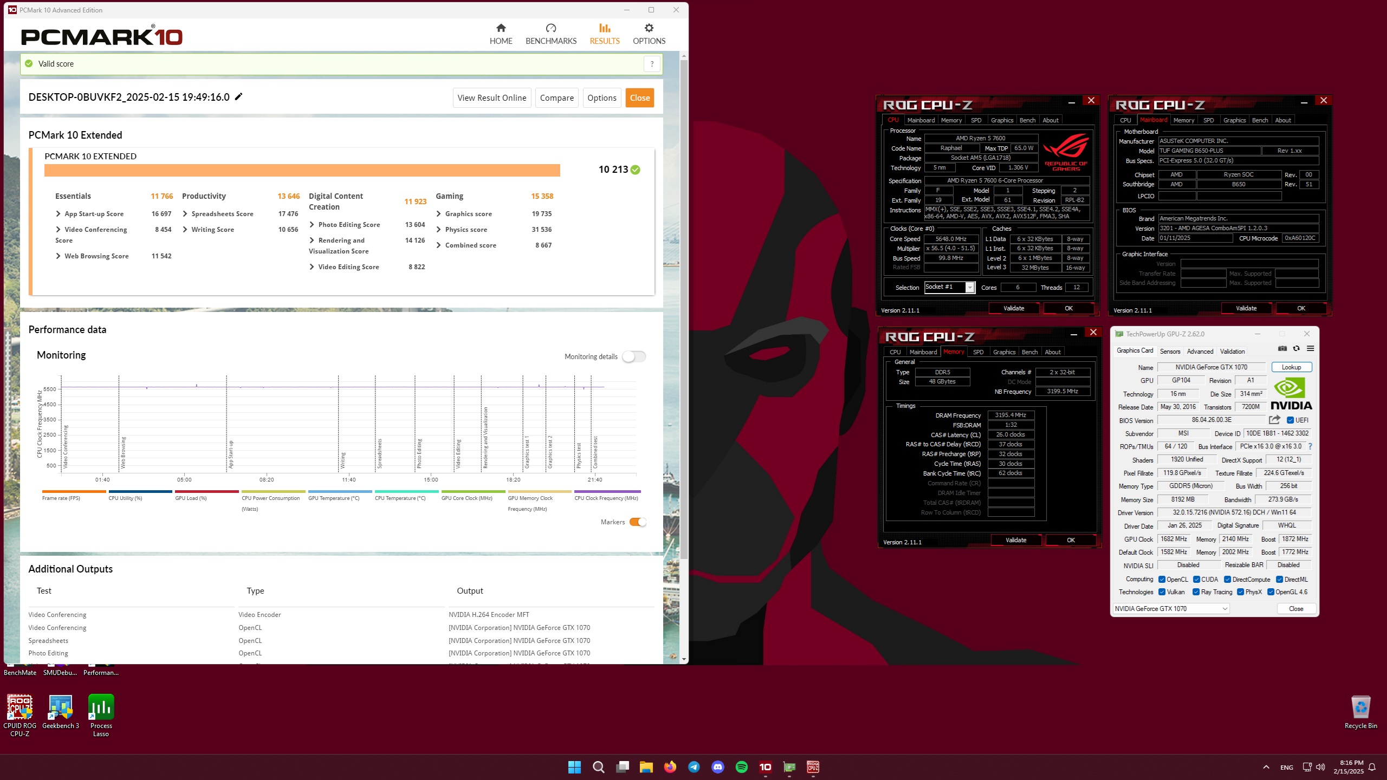Switch to the Advanced tab in GPU-Z
Viewport: 1387px width, 780px height.
click(x=1200, y=352)
